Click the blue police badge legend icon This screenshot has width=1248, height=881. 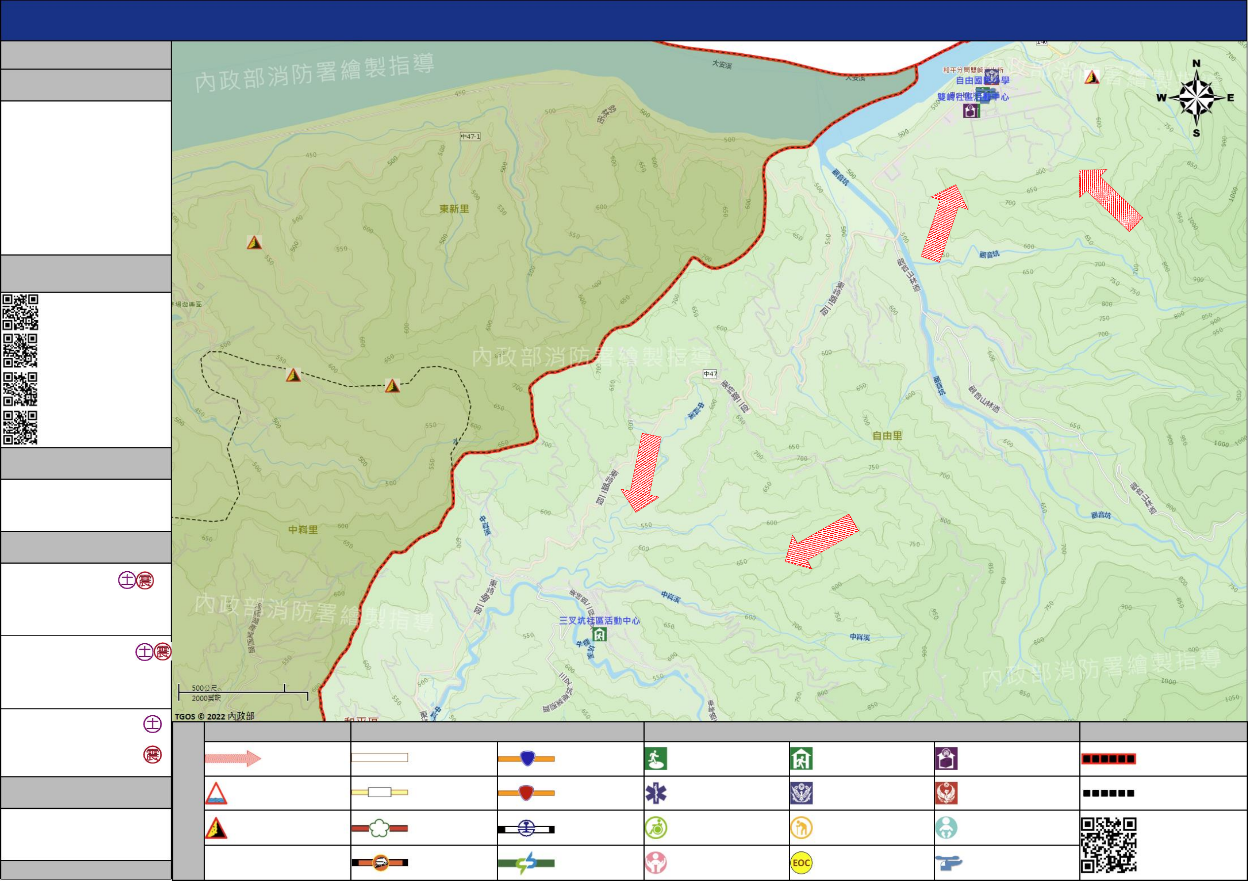(802, 794)
